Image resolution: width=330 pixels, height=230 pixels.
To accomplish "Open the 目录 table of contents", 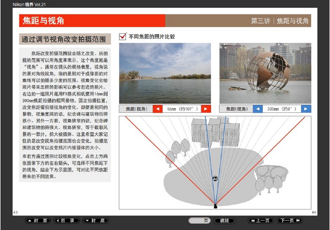I will (x=67, y=221).
